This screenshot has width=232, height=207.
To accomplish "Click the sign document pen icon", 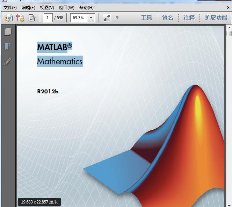I will (32, 18).
